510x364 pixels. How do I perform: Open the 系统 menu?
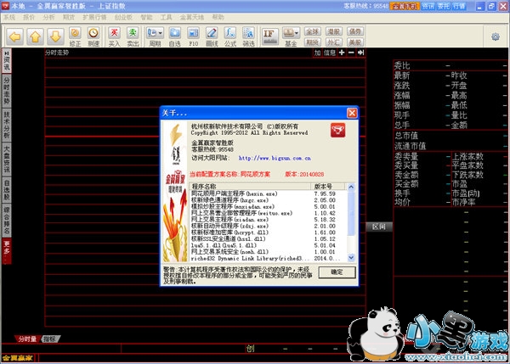click(x=9, y=17)
